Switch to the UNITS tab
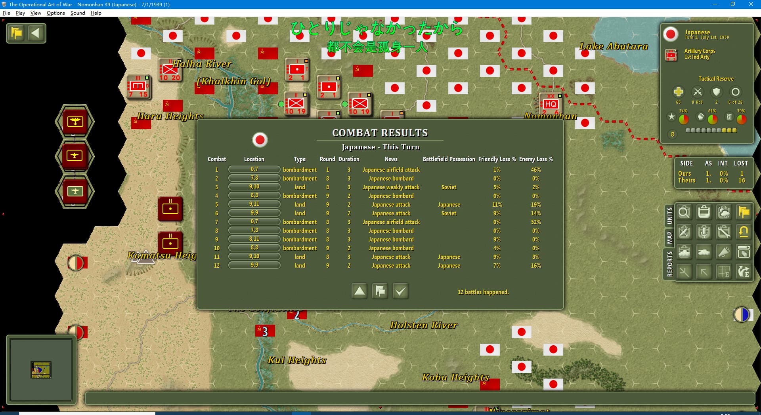The width and height of the screenshot is (761, 415). pyautogui.click(x=669, y=216)
